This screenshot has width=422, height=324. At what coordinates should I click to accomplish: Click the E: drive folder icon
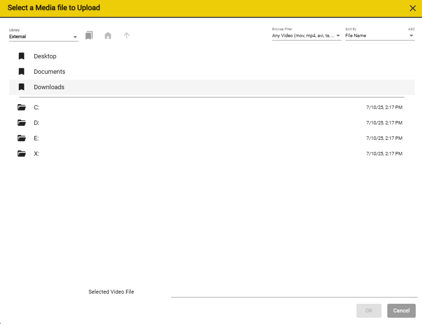[22, 138]
